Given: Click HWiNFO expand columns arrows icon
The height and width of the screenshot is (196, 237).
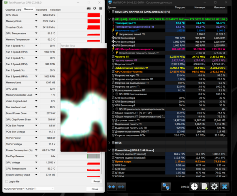Looking at the screenshot, I should (x=111, y=187).
